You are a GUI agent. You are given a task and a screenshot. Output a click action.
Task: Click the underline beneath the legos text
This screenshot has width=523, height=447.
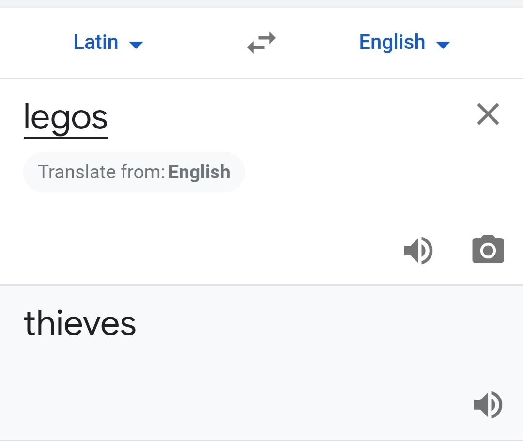66,138
